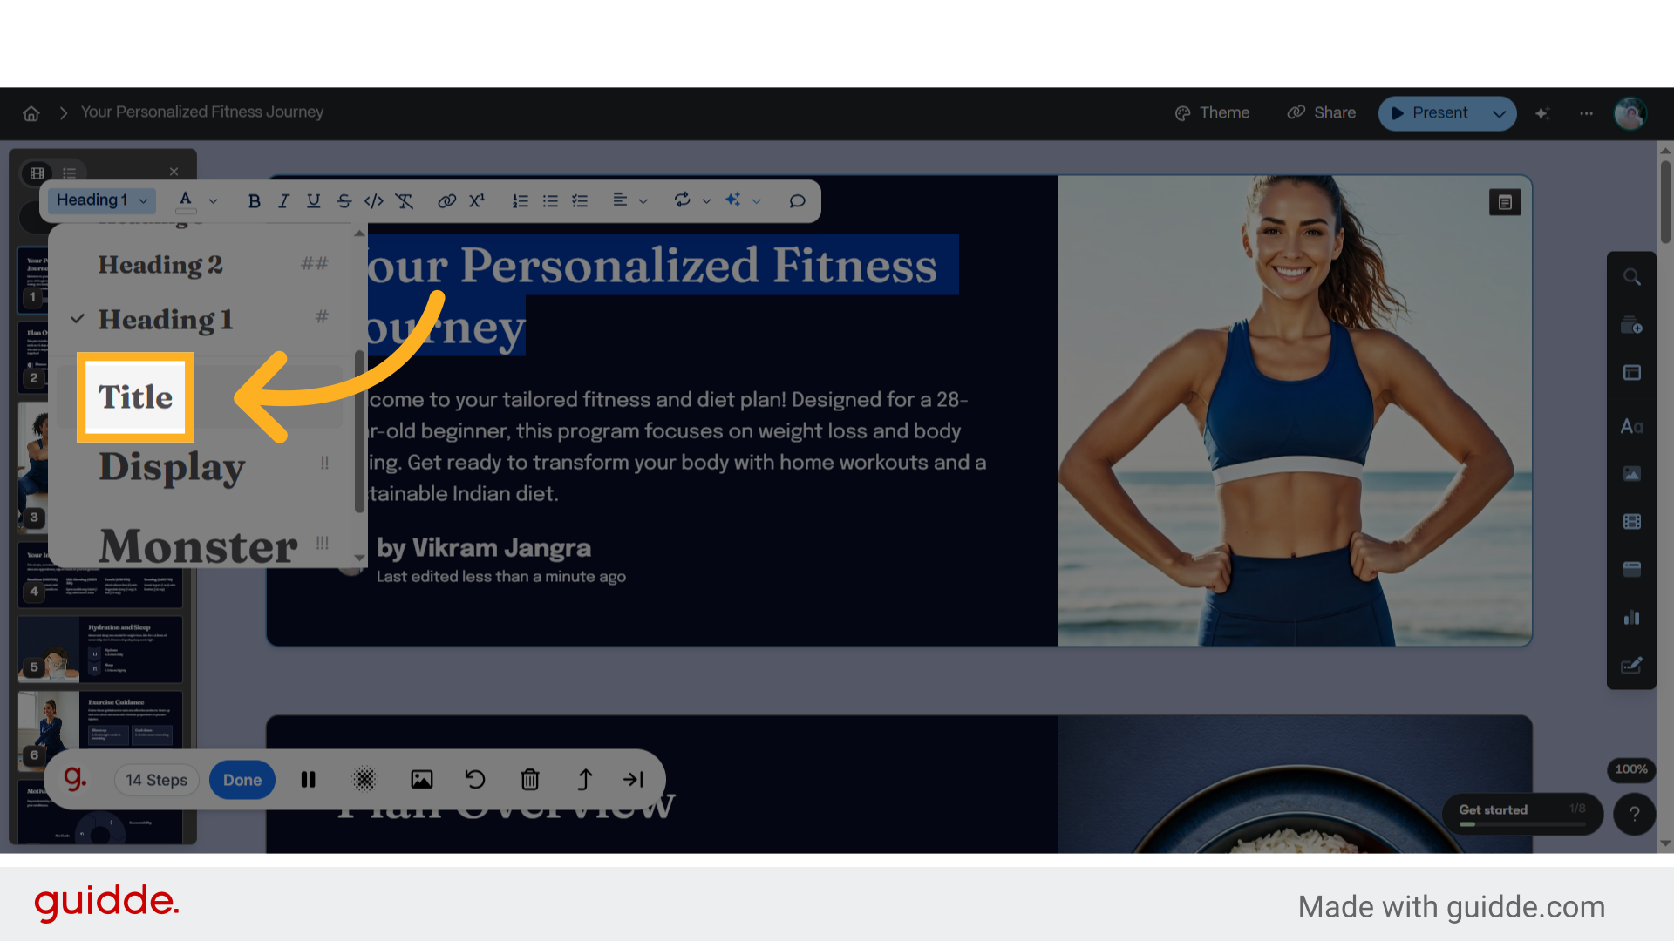
Task: Click the Share button
Action: 1322,113
